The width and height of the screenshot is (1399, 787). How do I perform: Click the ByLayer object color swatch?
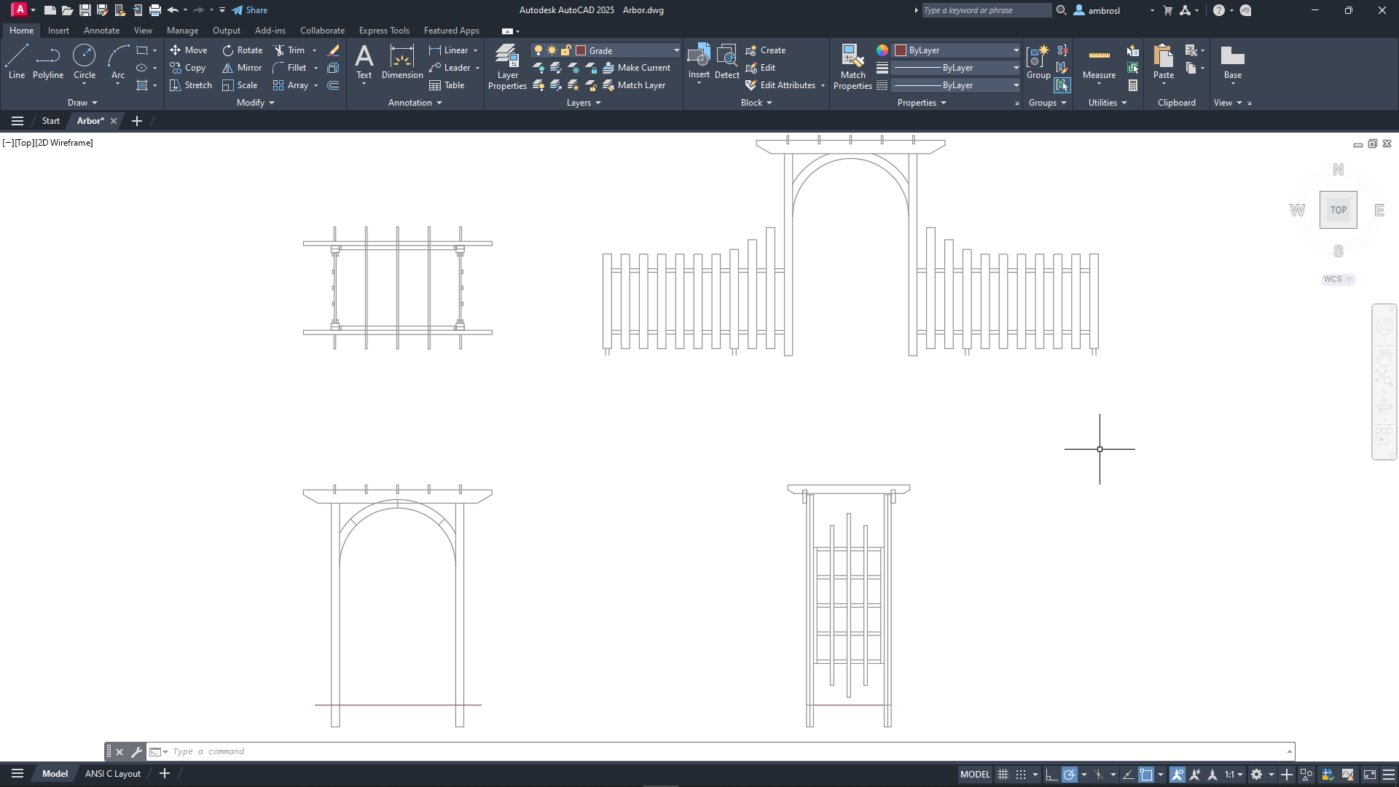[901, 50]
